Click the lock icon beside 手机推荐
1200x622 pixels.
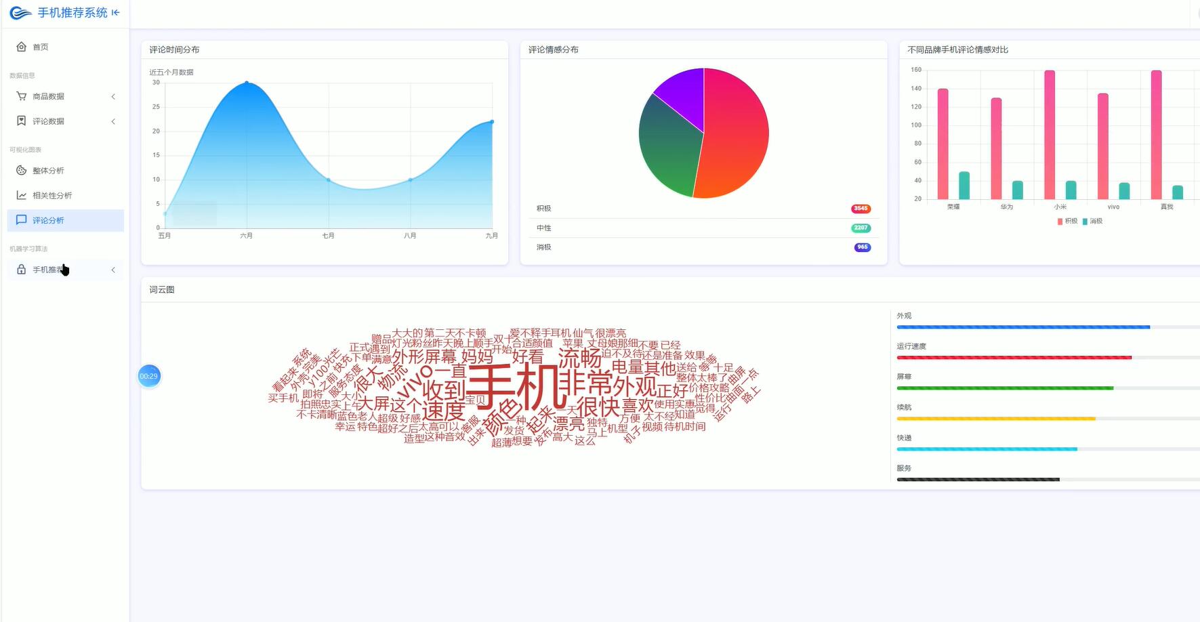click(x=20, y=269)
